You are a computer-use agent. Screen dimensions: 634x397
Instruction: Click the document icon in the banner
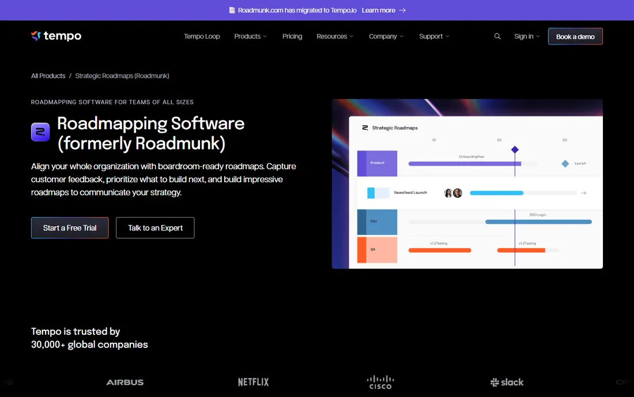pos(232,10)
